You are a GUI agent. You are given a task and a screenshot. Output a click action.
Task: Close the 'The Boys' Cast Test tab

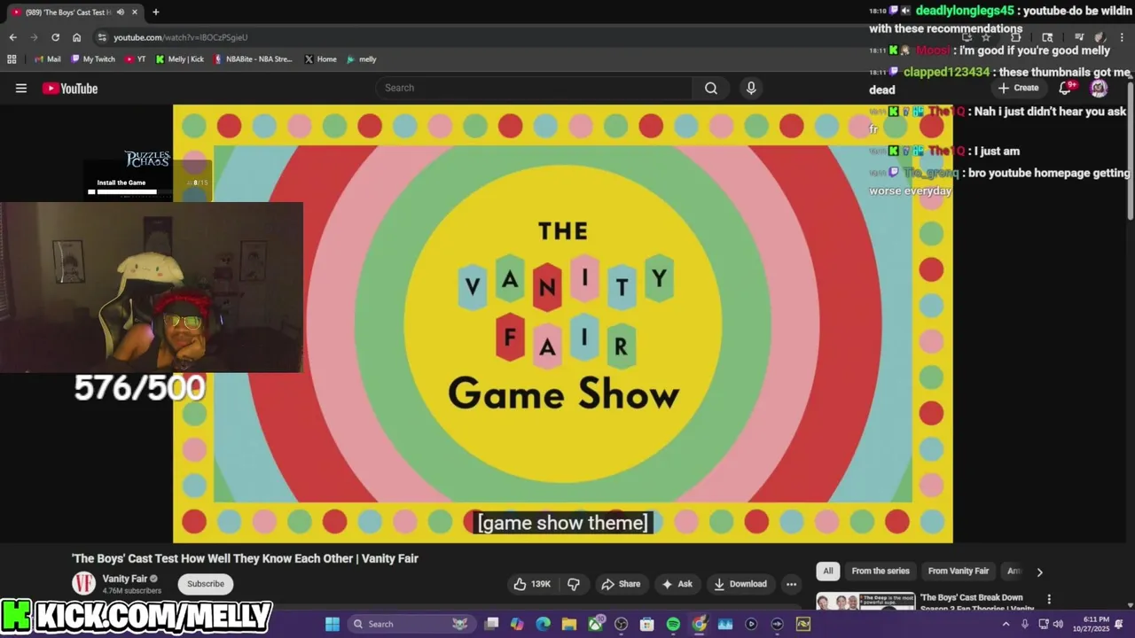click(x=135, y=12)
